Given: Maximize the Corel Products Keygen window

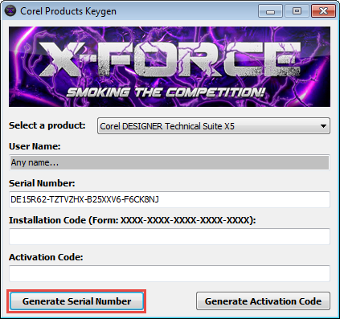Looking at the screenshot, I should click(297, 11).
